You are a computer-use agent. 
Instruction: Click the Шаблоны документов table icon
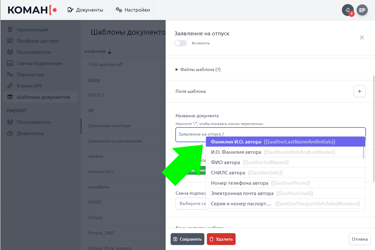[x=10, y=97]
